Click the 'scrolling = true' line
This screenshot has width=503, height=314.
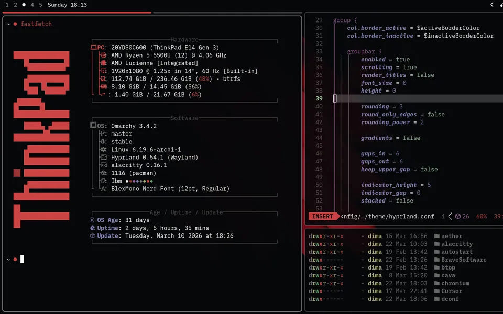[389, 67]
